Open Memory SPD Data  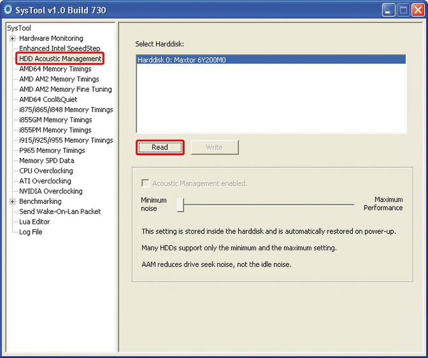pos(46,161)
